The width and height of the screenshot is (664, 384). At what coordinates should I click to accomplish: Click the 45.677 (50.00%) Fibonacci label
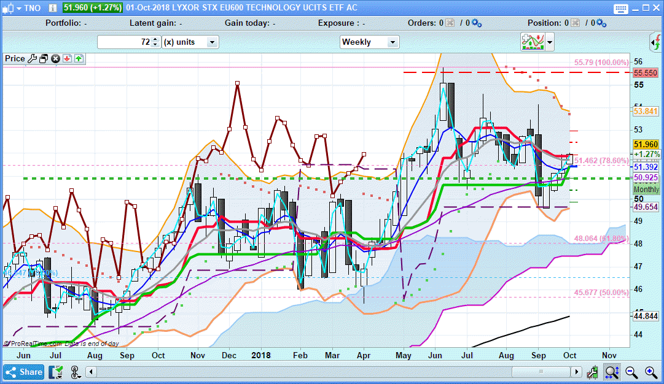(x=601, y=292)
